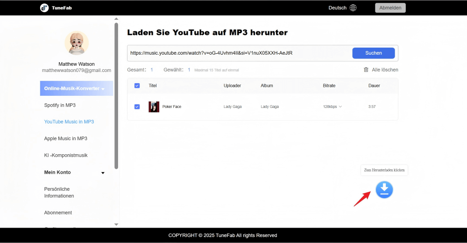Click the blue download arrow icon

point(384,189)
